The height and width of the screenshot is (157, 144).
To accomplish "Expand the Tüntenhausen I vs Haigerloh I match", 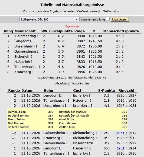I will pos(13,101).
